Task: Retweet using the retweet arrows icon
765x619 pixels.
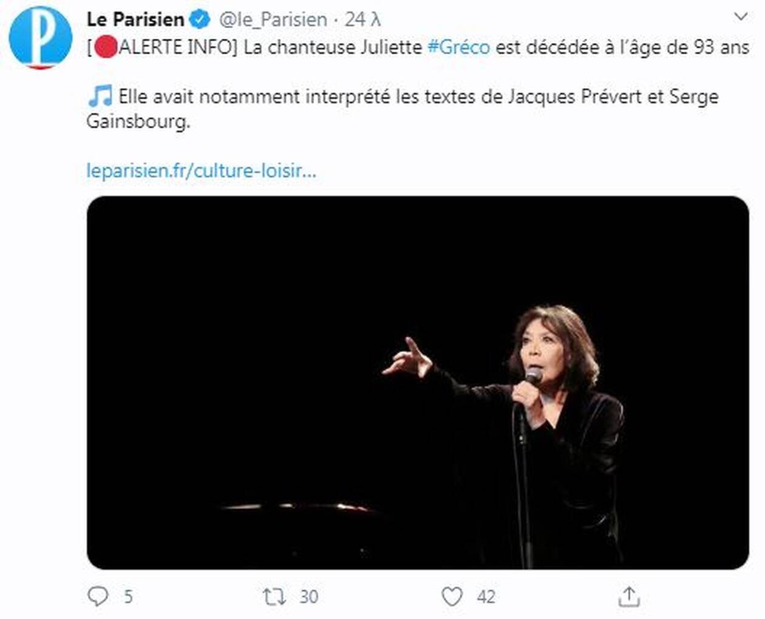Action: coord(274,597)
